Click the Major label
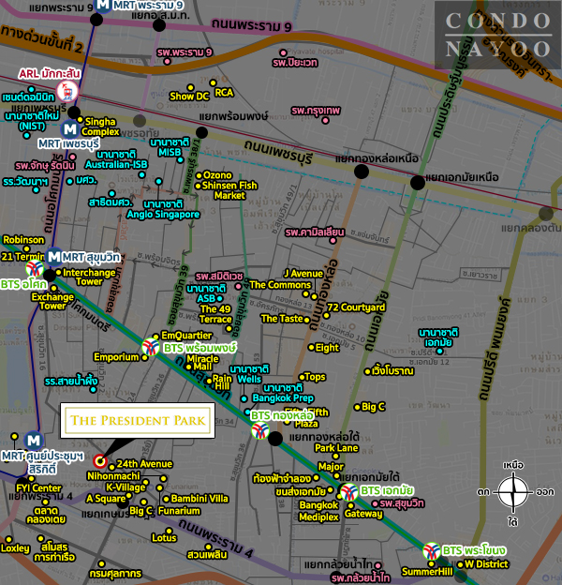Viewport: 562px width, 585px height. click(331, 467)
